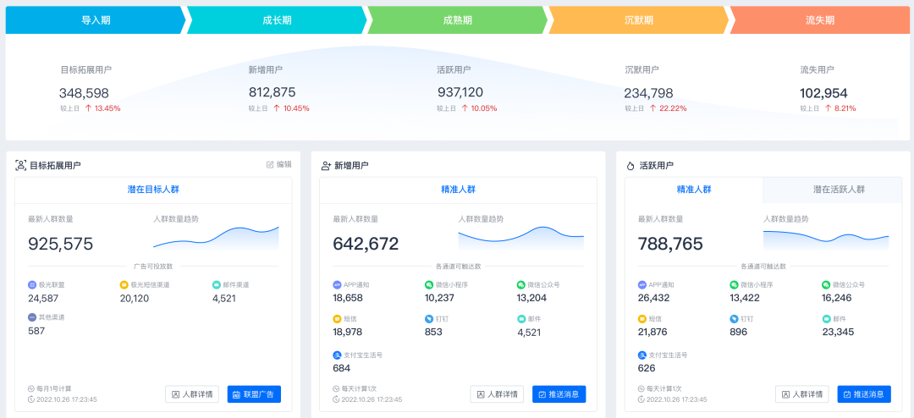
Task: Click APP通知 icon in 新增用户 card
Action: click(x=337, y=285)
